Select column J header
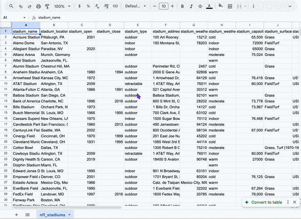Viewport: 301px width, 219px height. click(277, 25)
